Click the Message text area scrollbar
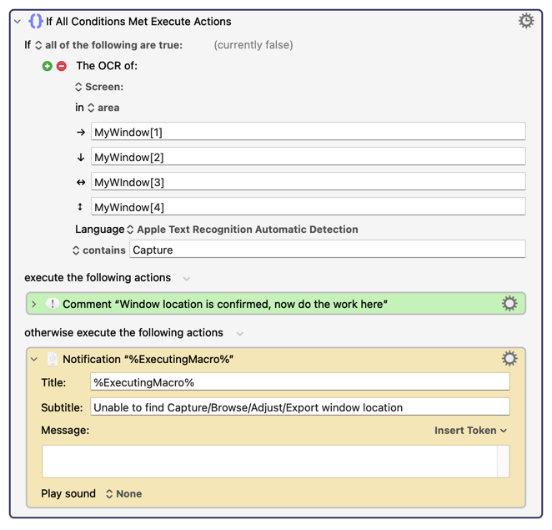Screen dimensions: 552x530 coord(504,462)
